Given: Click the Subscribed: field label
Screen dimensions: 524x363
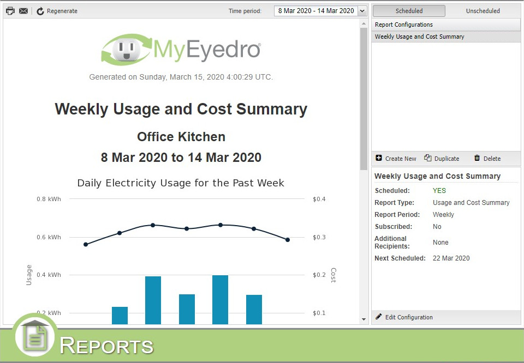Looking at the screenshot, I should click(394, 227).
